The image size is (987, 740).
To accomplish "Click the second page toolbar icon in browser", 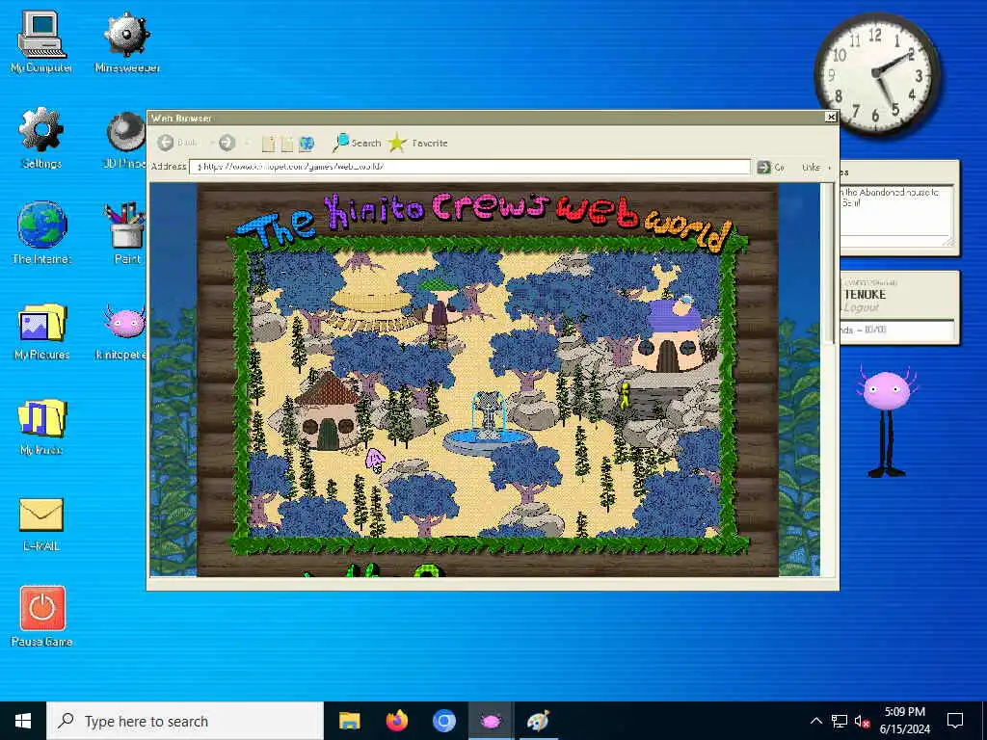I will click(x=287, y=144).
